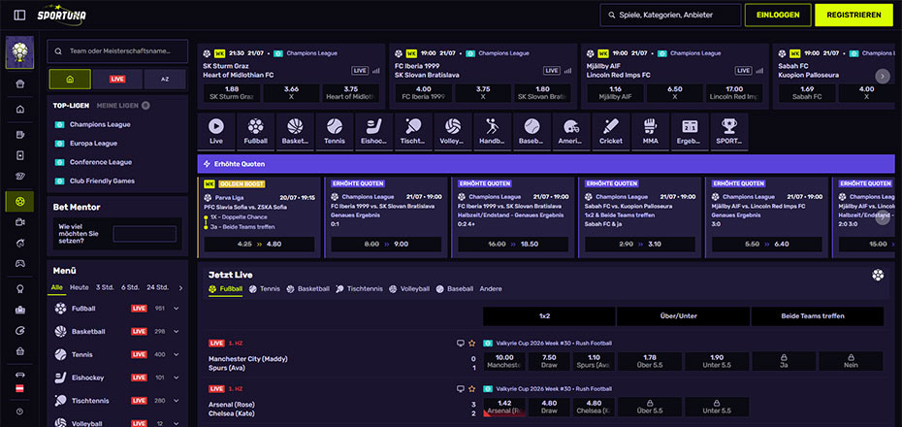Advance the Erhöhte Quoten carousel arrow

click(882, 217)
